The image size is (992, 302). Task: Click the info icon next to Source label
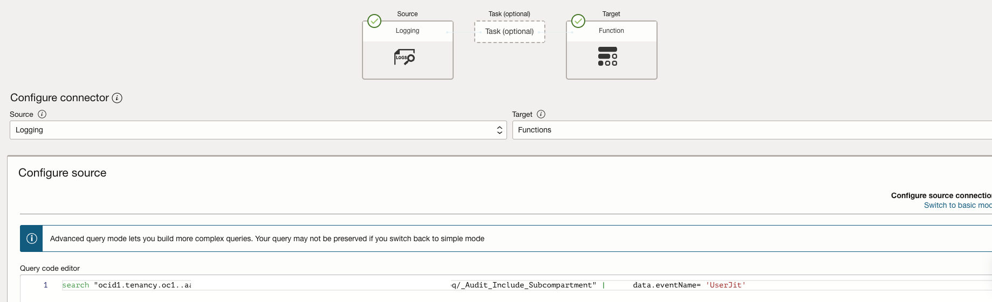coord(42,114)
